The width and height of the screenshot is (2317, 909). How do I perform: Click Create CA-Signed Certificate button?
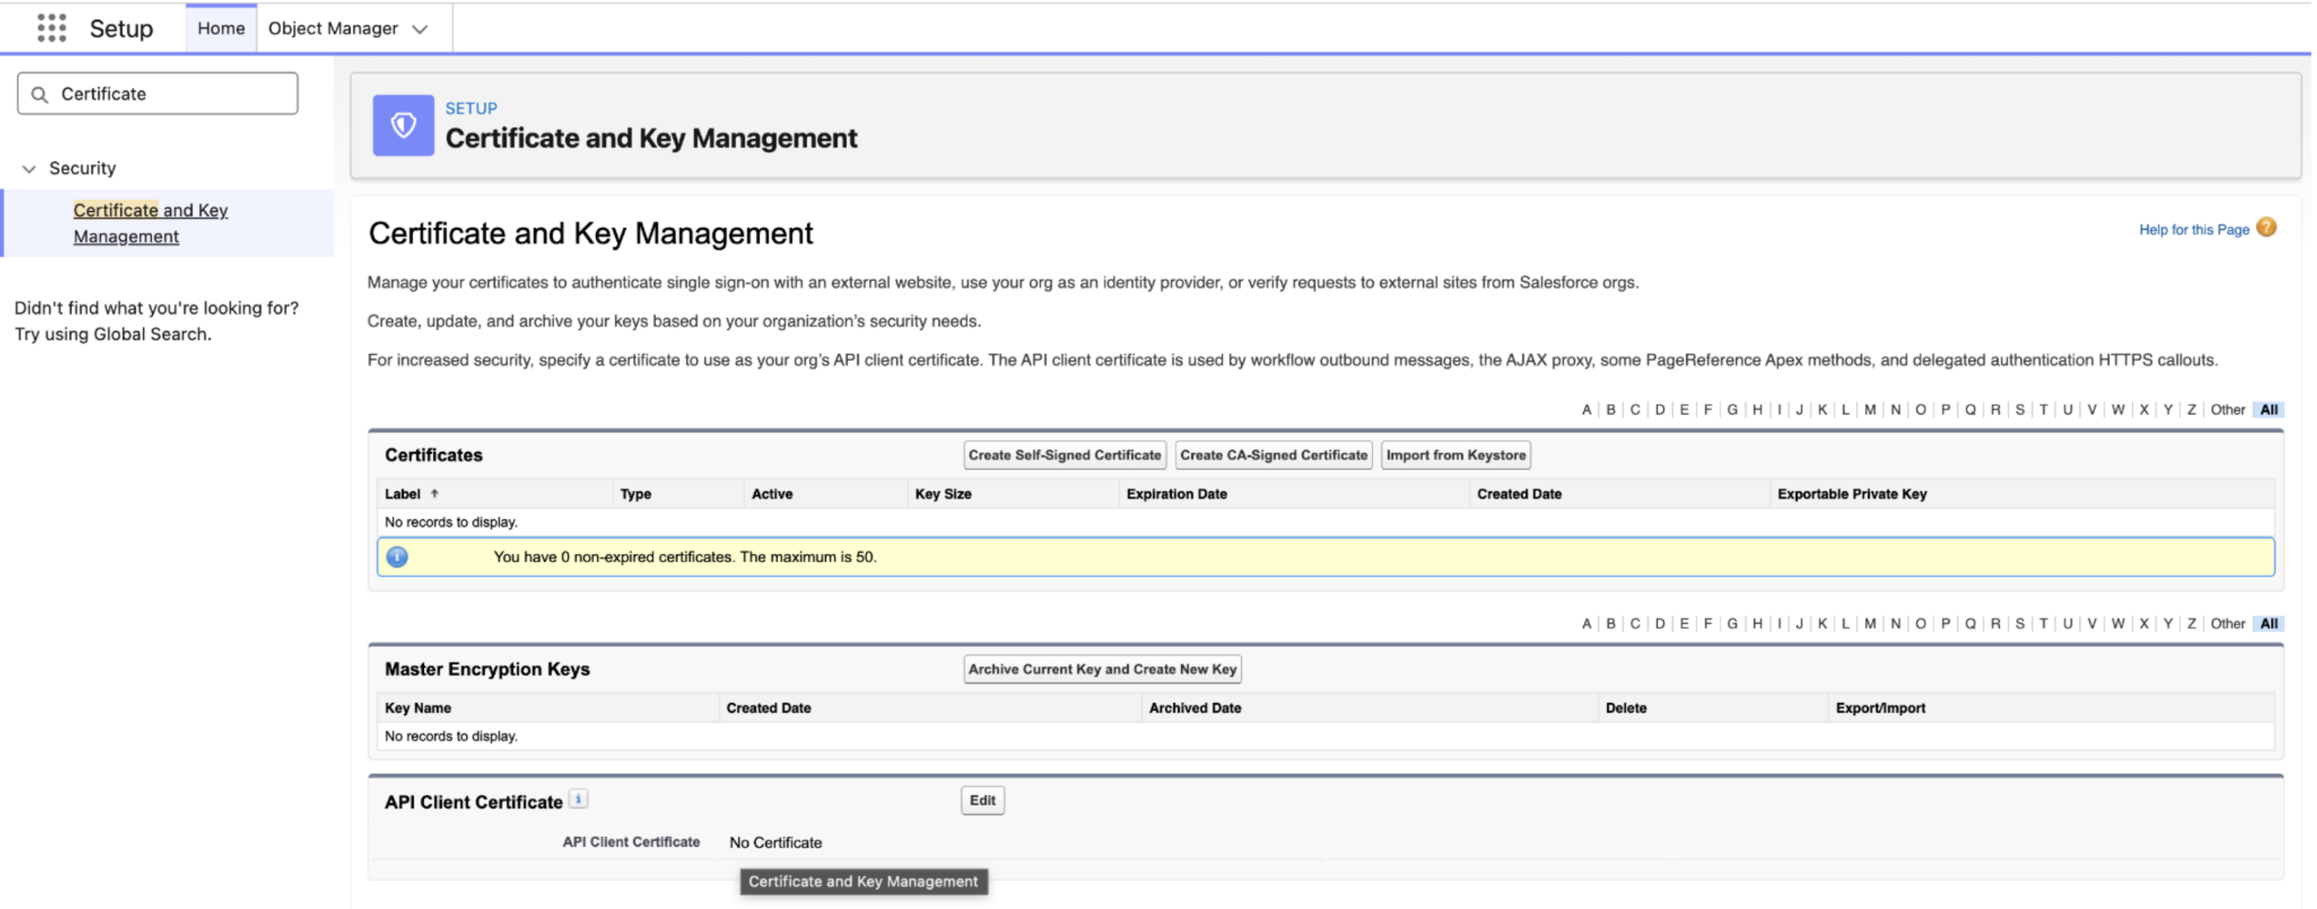pos(1273,455)
